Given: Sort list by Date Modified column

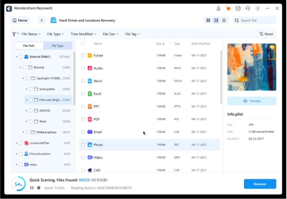Looking at the screenshot, I should pyautogui.click(x=201, y=44).
